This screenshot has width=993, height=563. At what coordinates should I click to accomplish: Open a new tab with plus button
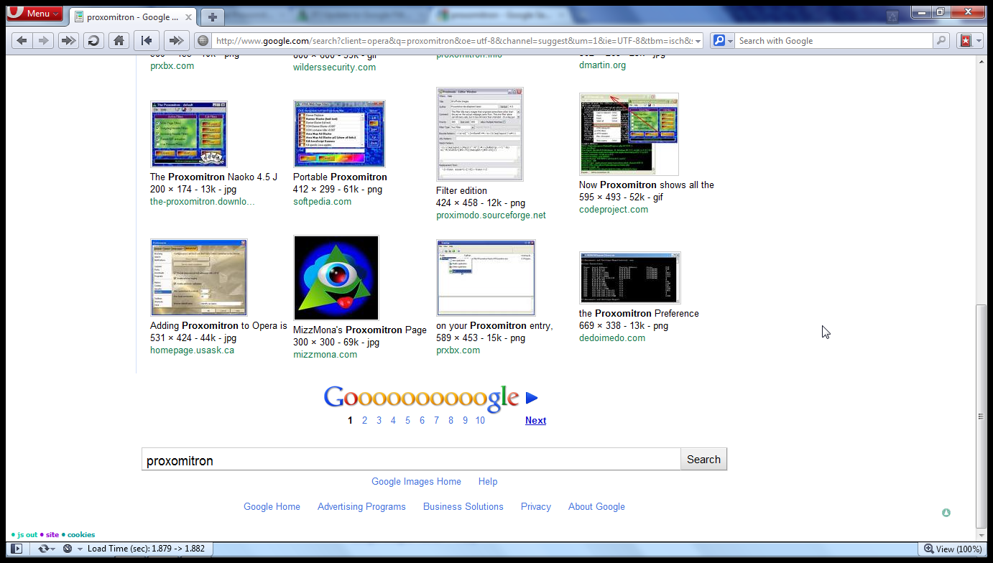212,17
